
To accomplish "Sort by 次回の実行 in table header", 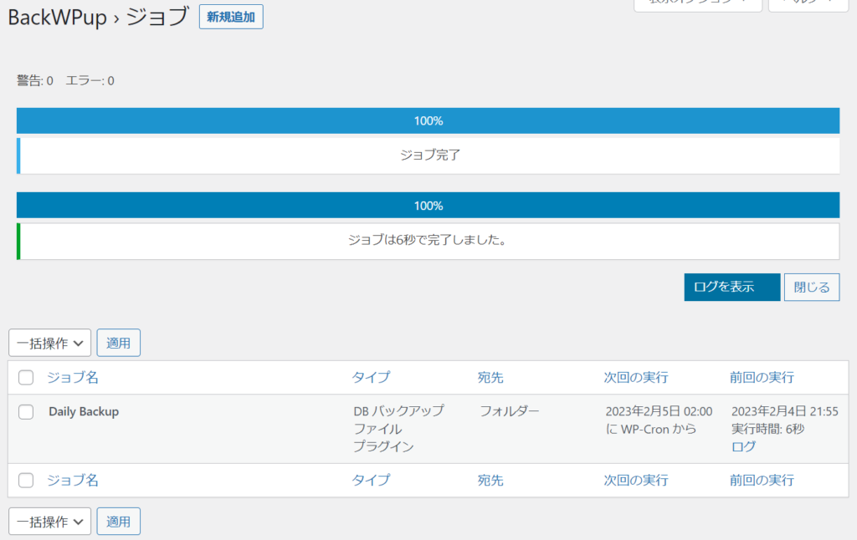I will click(636, 377).
